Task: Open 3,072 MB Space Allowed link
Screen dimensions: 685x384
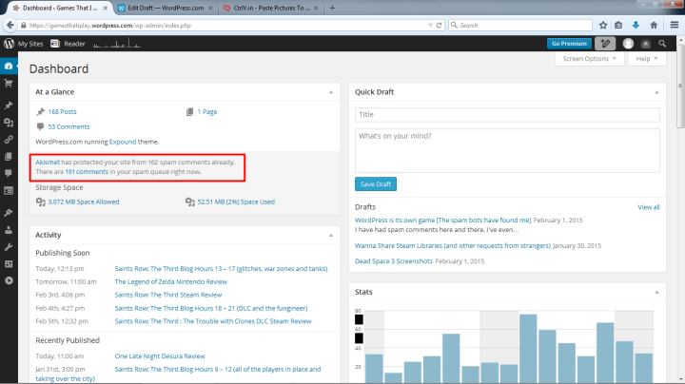Action: pyautogui.click(x=84, y=202)
